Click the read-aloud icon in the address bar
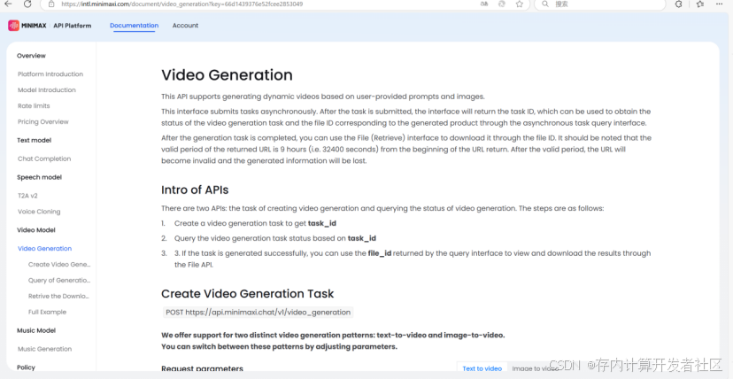Image resolution: width=733 pixels, height=379 pixels. pyautogui.click(x=484, y=4)
